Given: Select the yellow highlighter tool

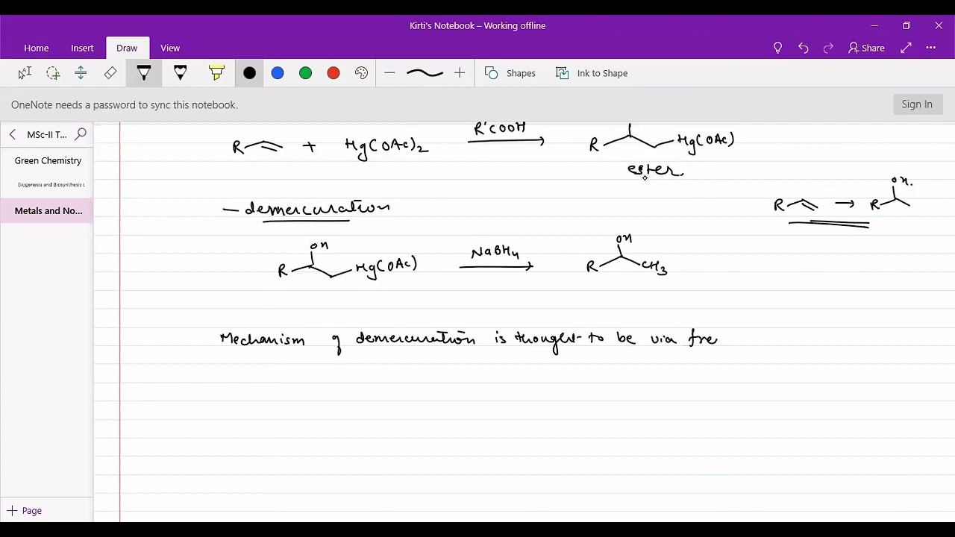Looking at the screenshot, I should [216, 73].
